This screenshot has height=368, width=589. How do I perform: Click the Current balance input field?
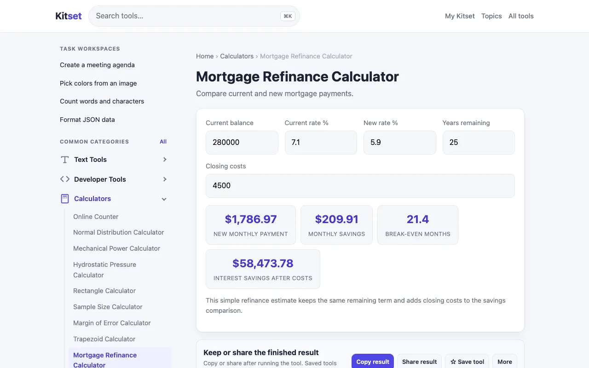[242, 143]
